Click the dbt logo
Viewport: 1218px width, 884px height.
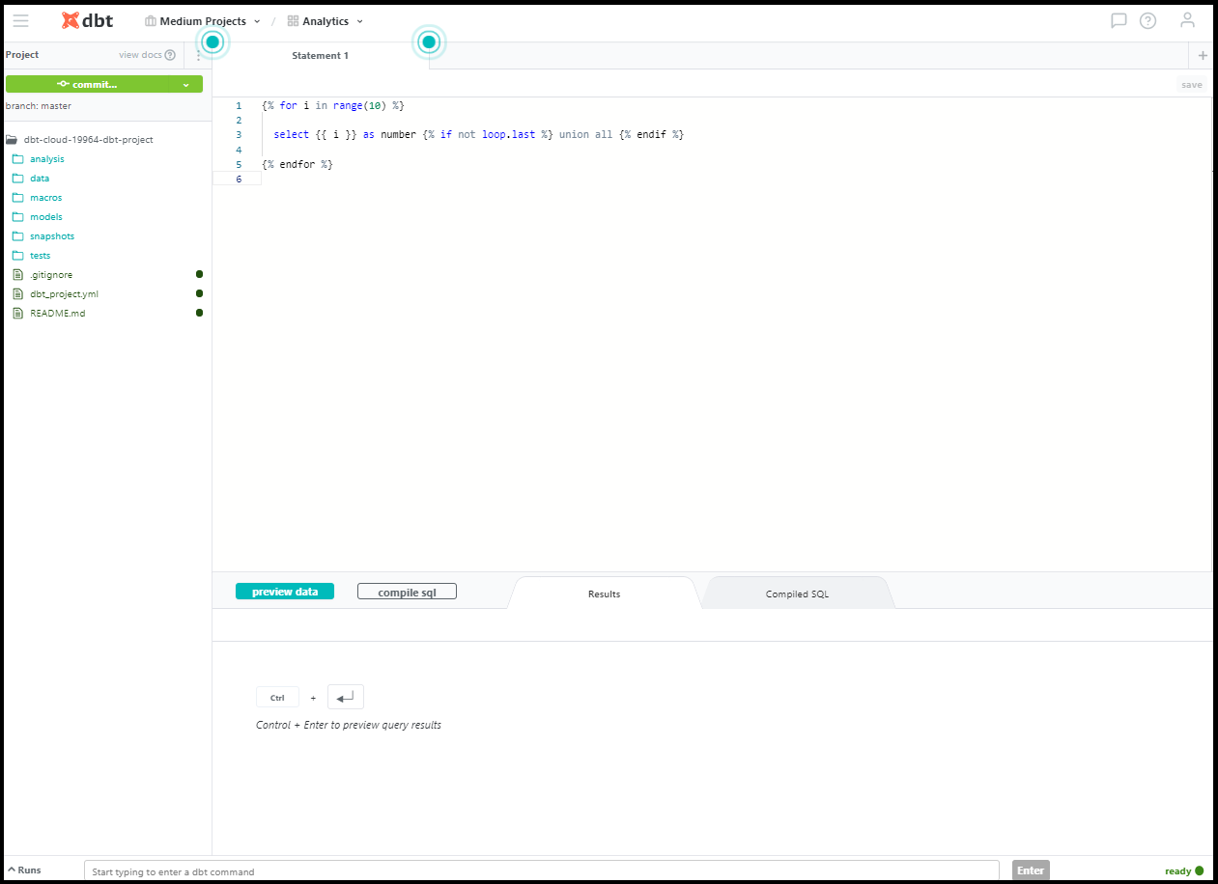click(87, 20)
